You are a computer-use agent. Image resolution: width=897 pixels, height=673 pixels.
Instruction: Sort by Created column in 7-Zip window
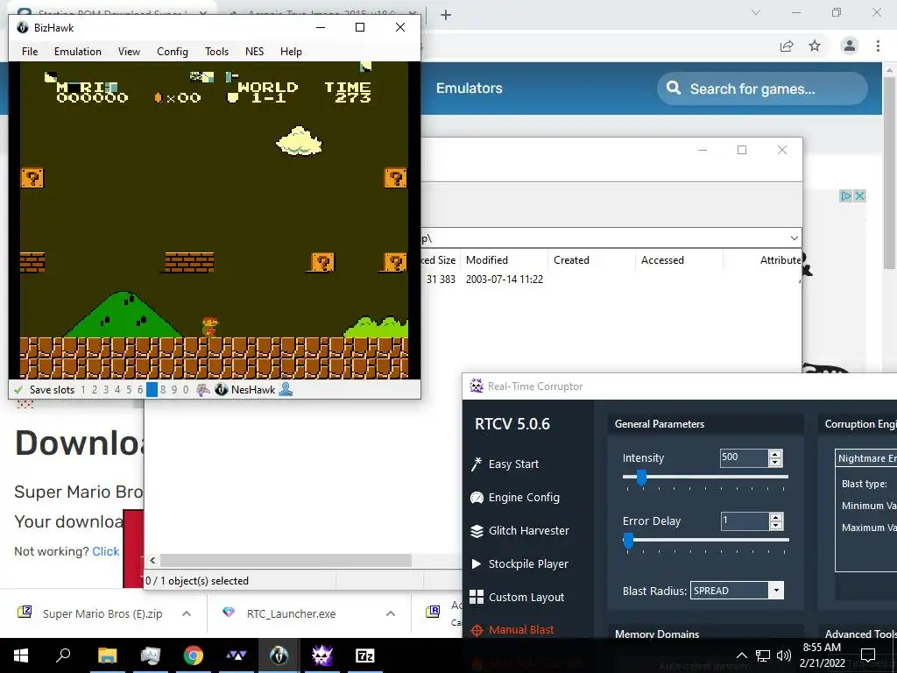(x=591, y=259)
